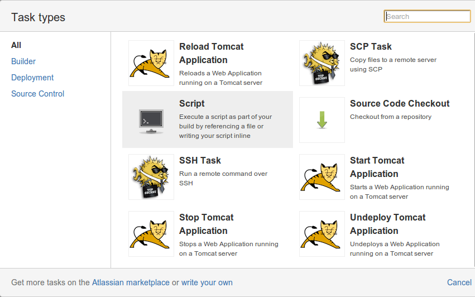Choose the Undeploy Tomcat Application cat icon
Image resolution: width=475 pixels, height=297 pixels.
click(x=322, y=234)
